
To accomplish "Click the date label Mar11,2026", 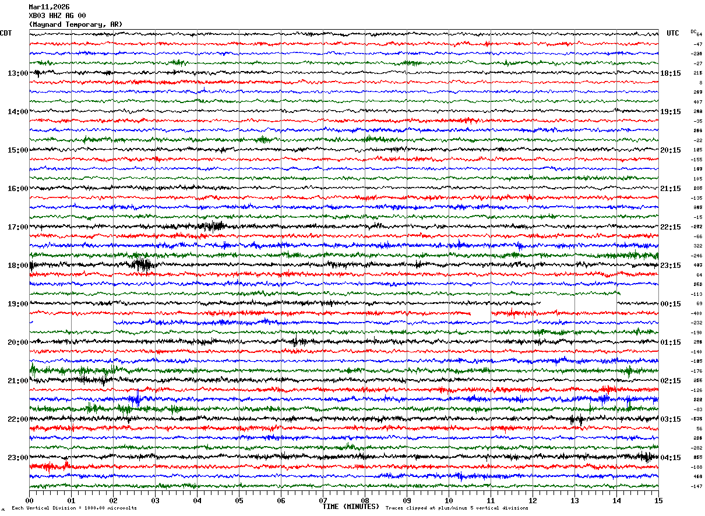I will click(x=49, y=7).
